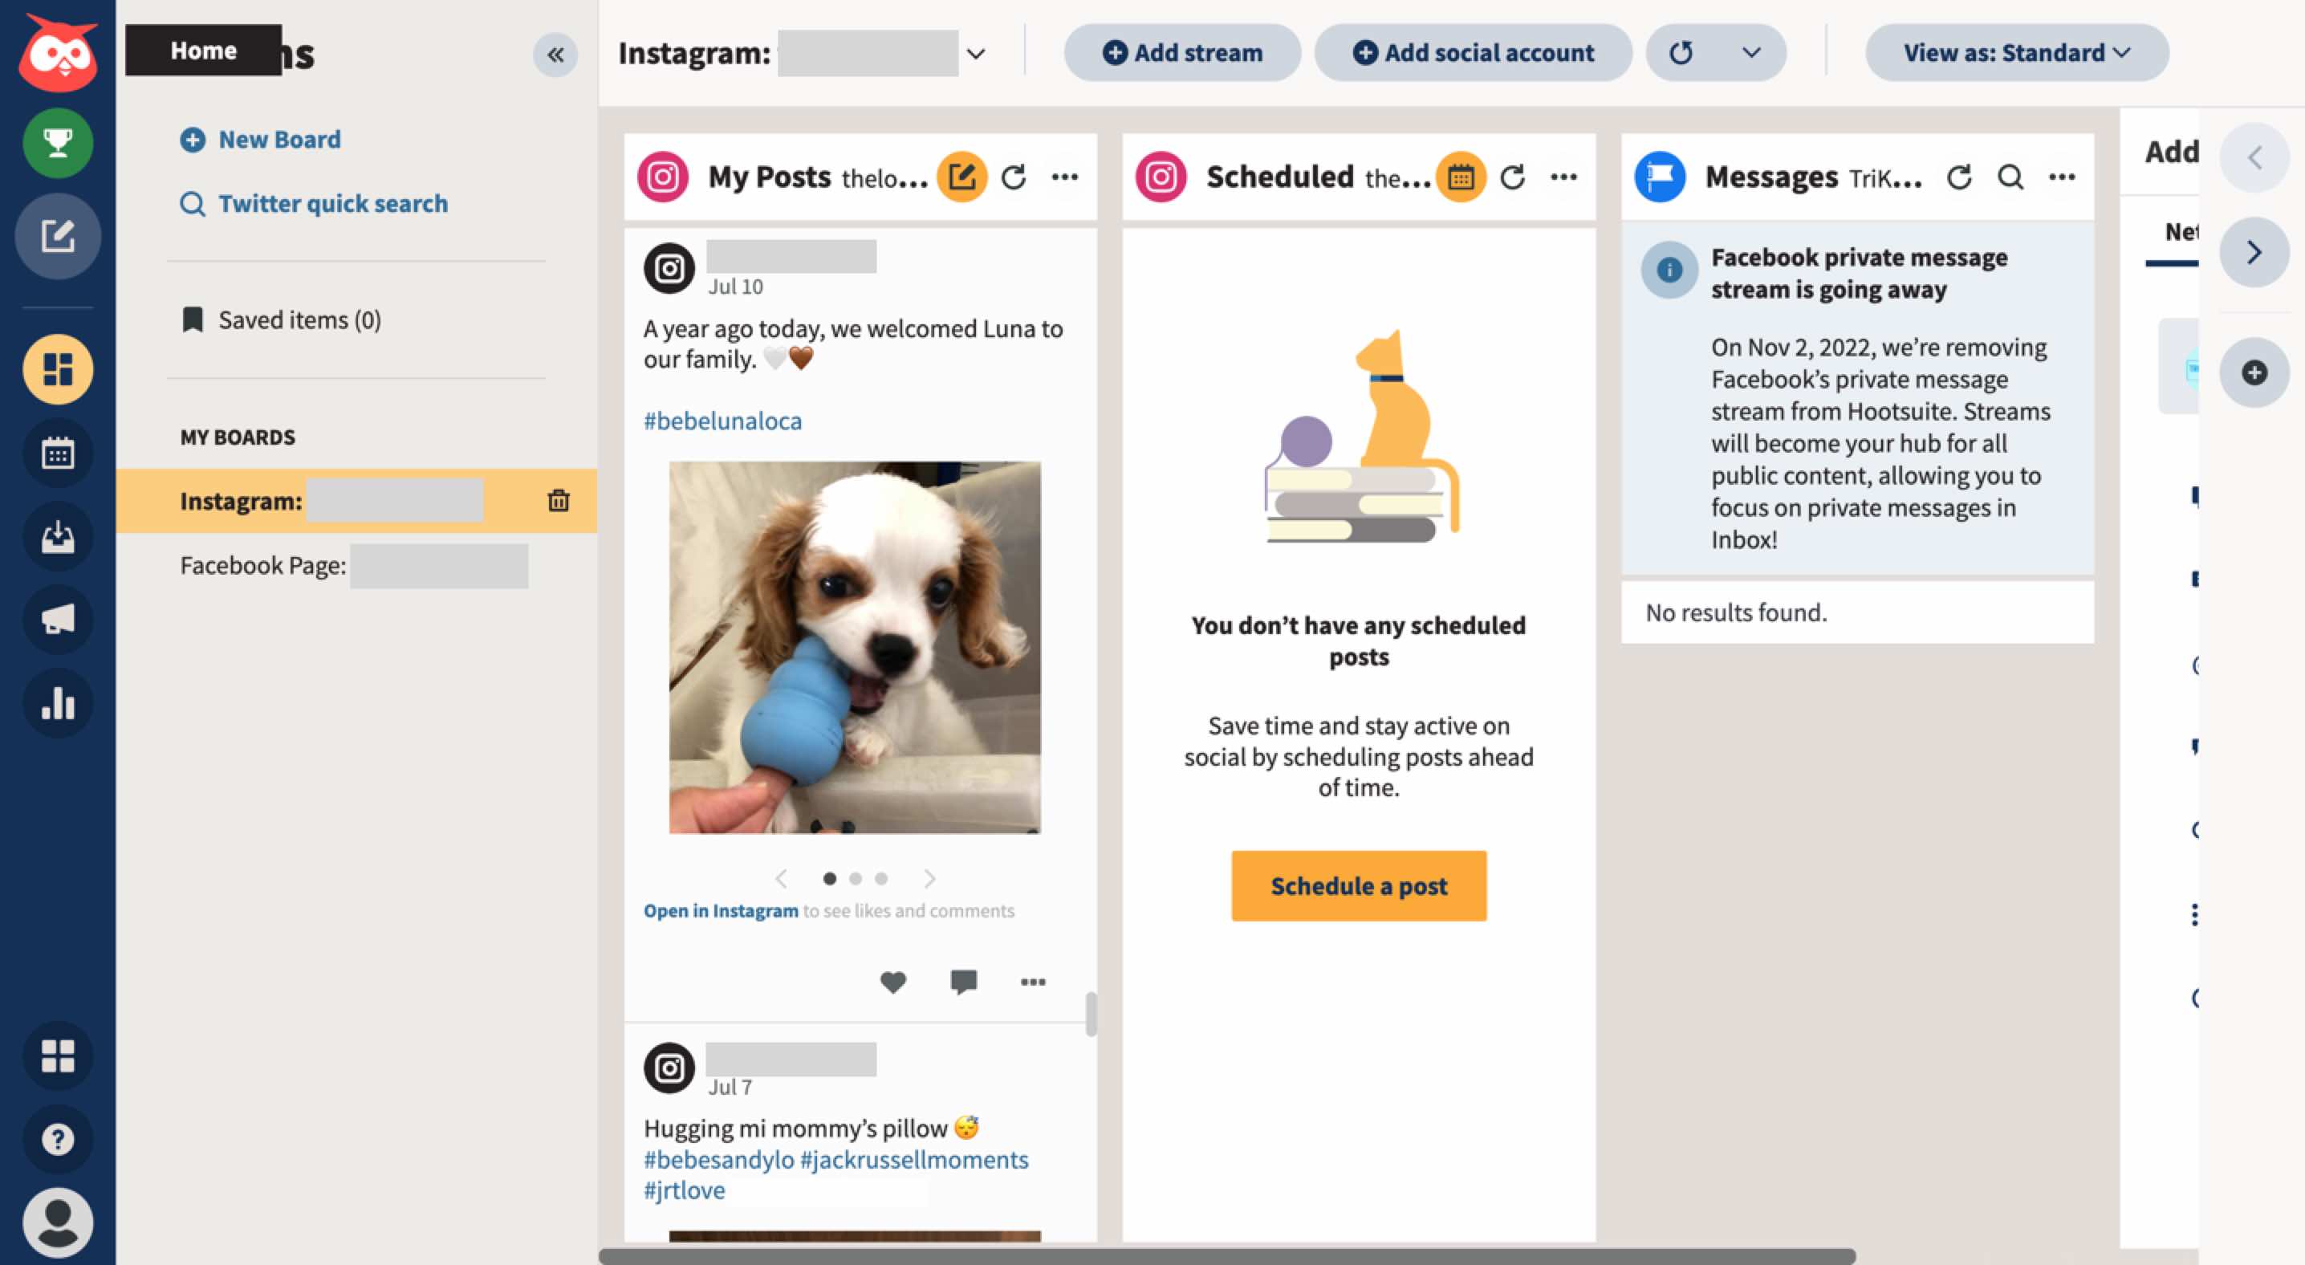
Task: Open the View as: Standard dropdown
Action: pos(2016,53)
